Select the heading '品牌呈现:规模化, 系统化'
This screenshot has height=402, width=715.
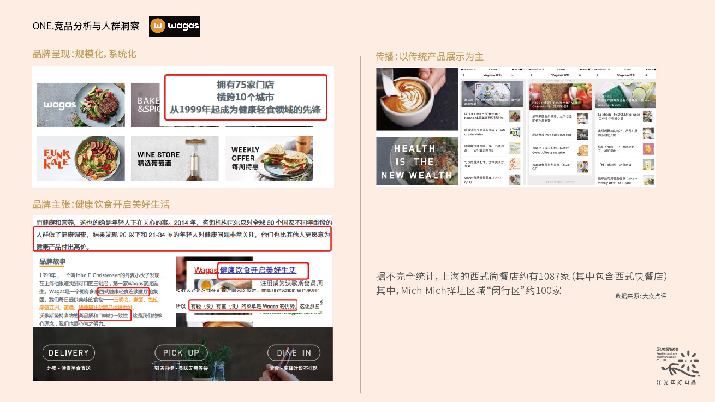point(84,54)
